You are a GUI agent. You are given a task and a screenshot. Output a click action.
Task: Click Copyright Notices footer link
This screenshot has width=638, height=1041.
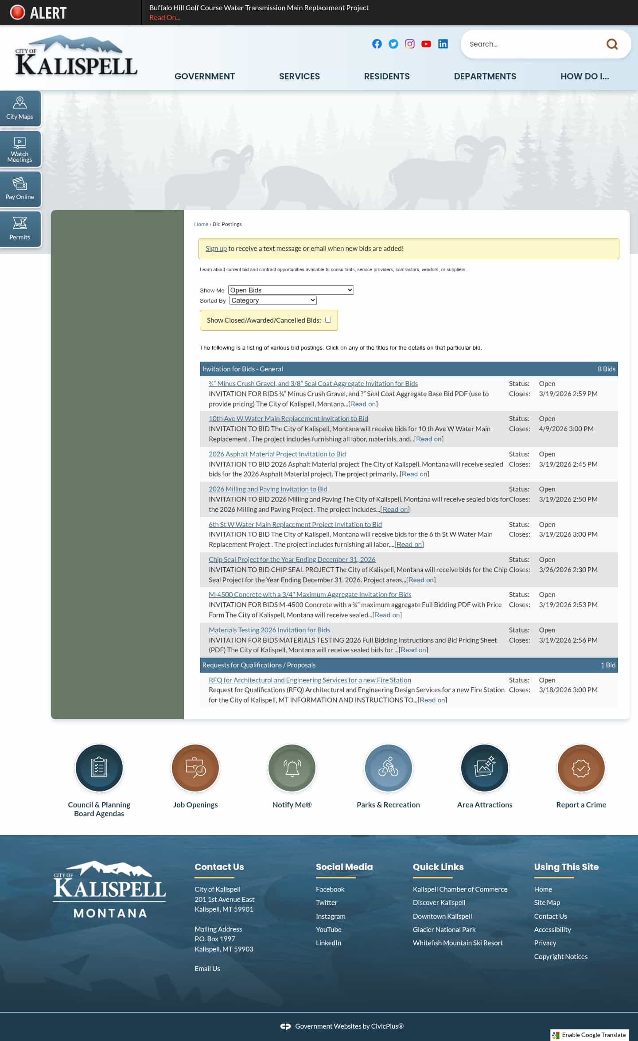[561, 957]
